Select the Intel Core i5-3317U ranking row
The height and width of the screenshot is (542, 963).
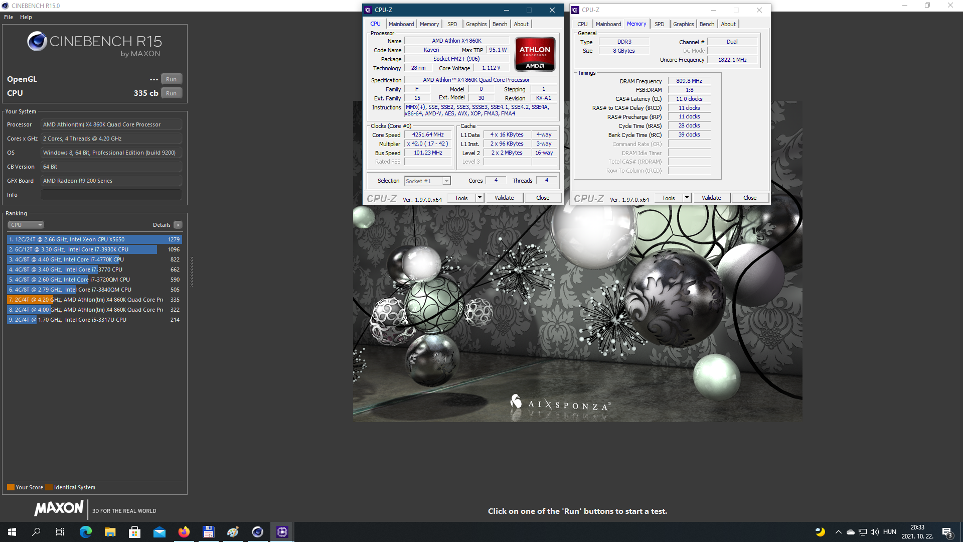(94, 320)
